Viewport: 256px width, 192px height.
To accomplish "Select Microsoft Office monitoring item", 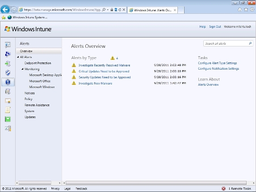I will [x=40, y=81].
